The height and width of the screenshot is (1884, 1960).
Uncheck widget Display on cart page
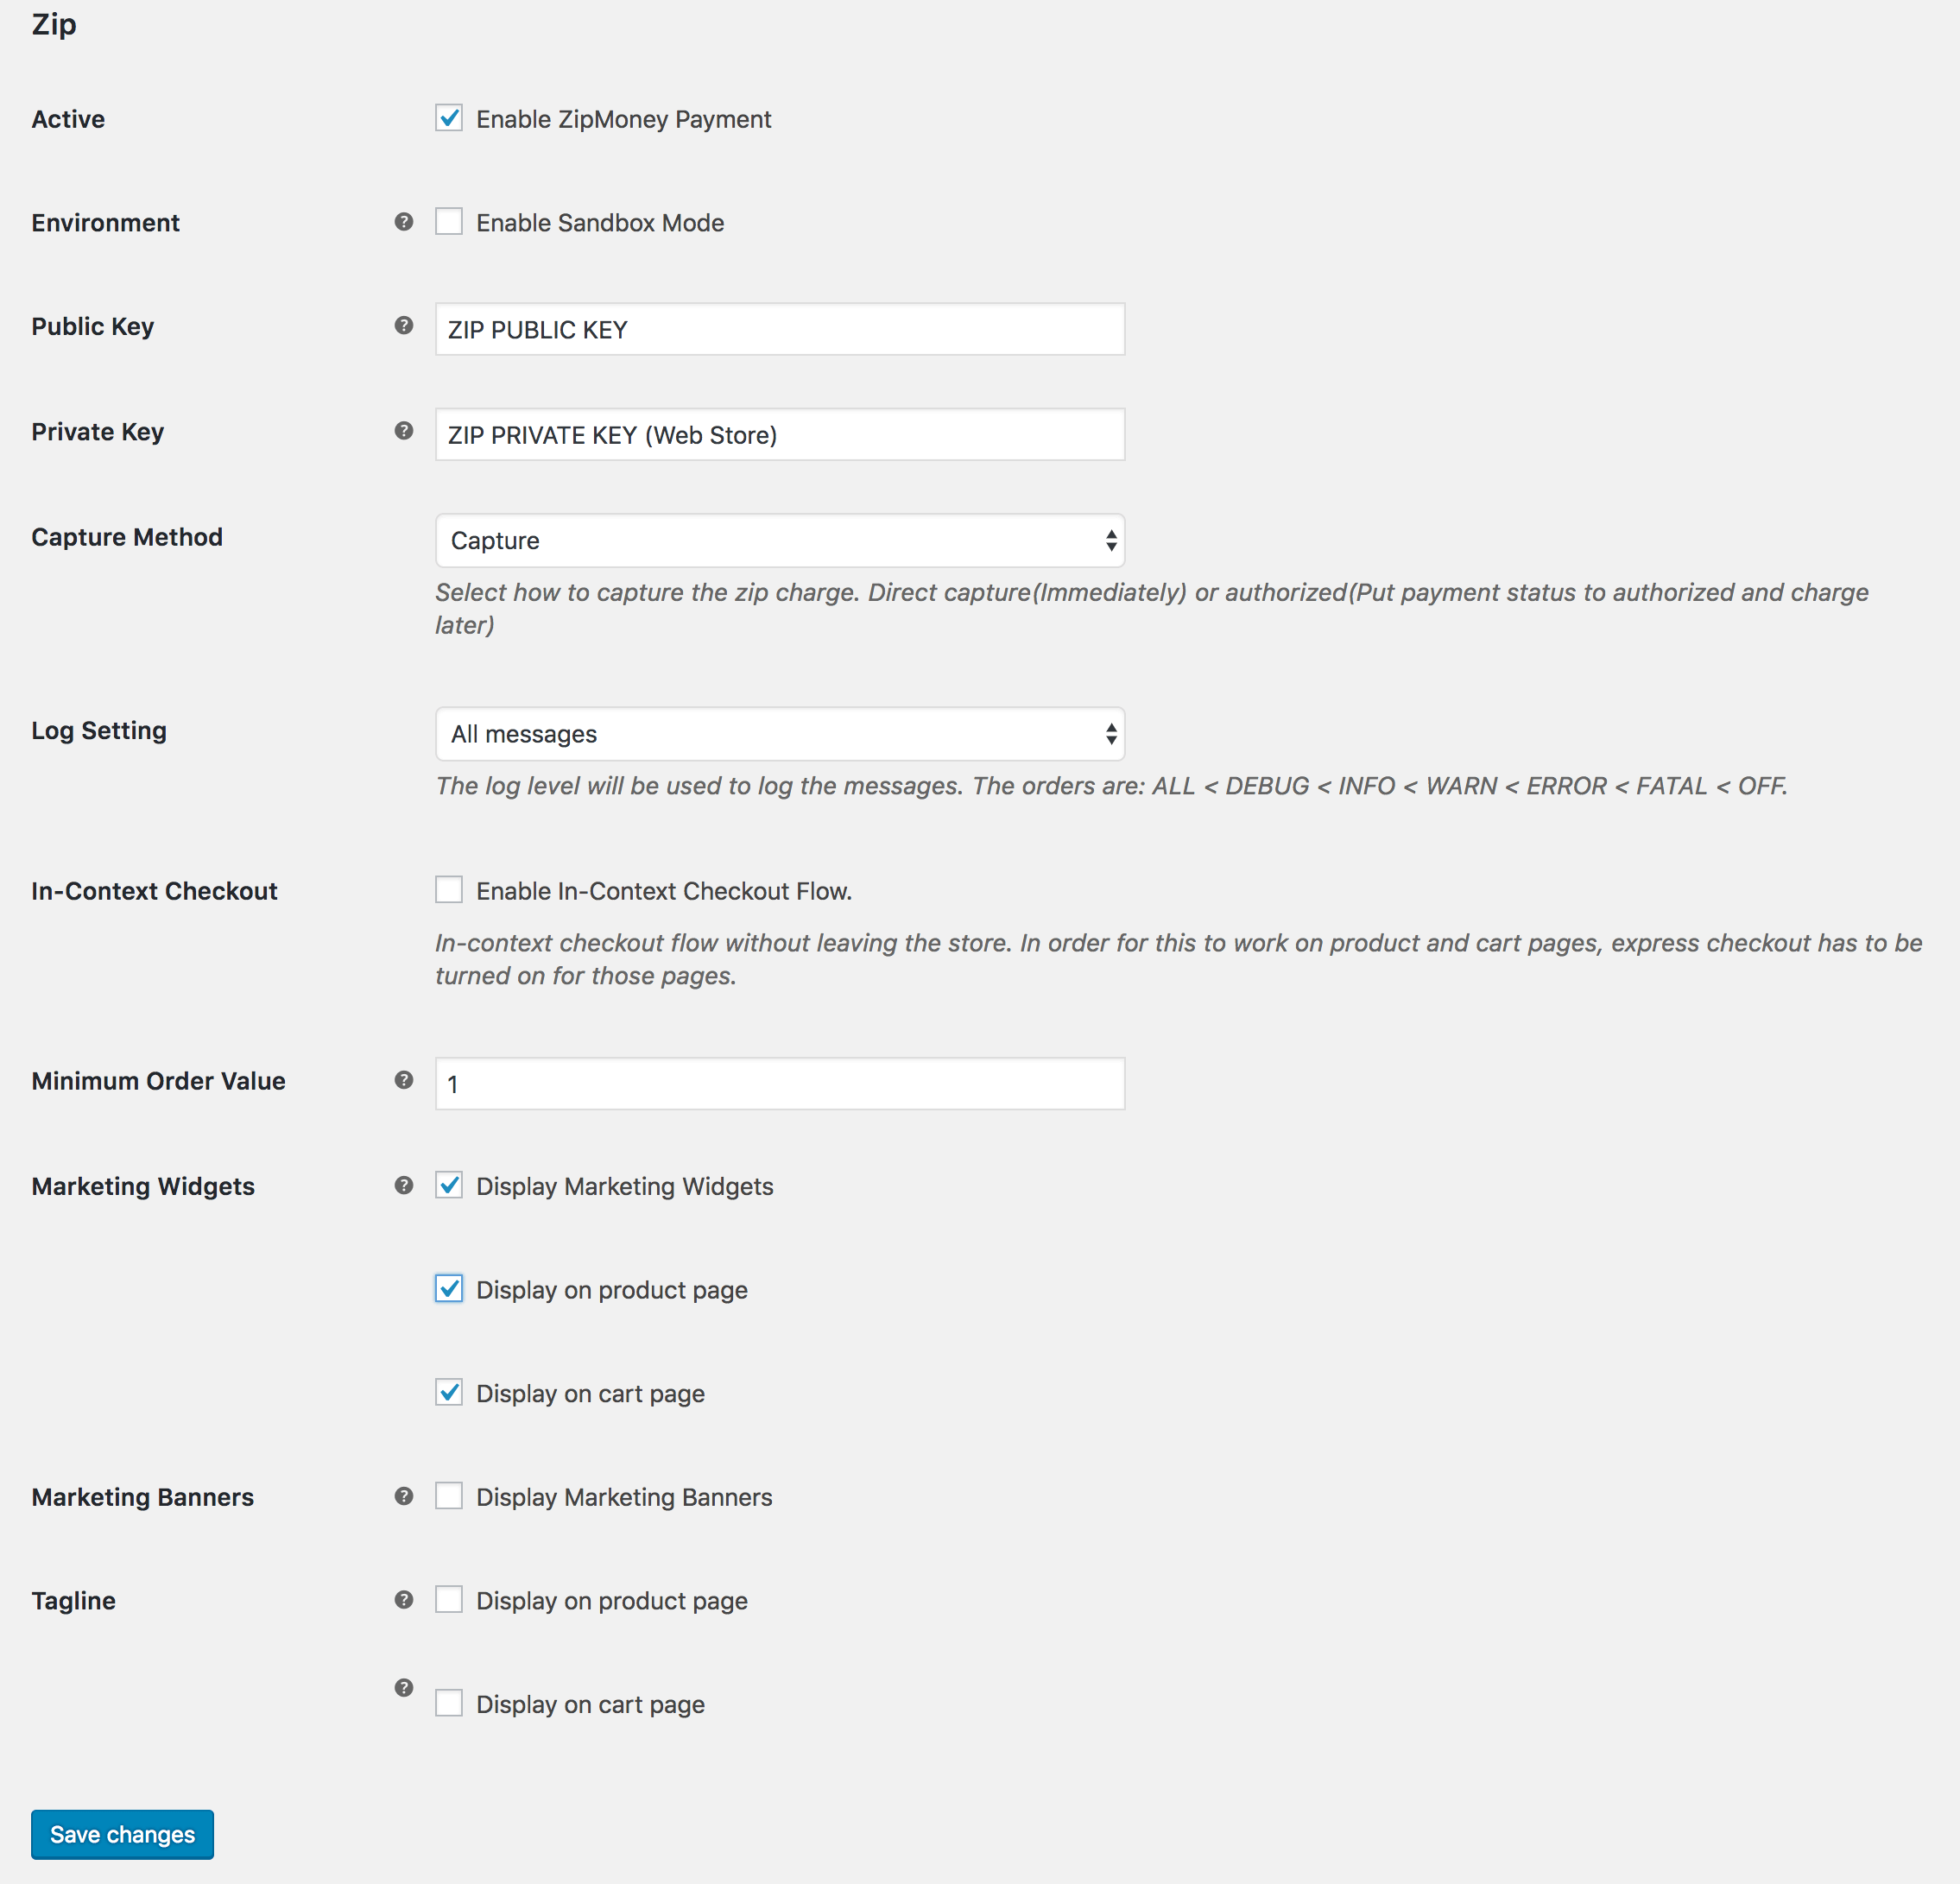tap(449, 1393)
